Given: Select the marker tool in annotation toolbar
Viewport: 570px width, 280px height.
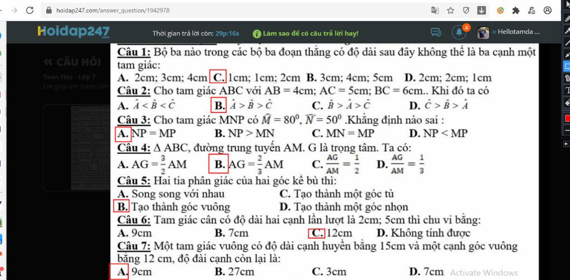Looking at the screenshot, I should tap(567, 31).
